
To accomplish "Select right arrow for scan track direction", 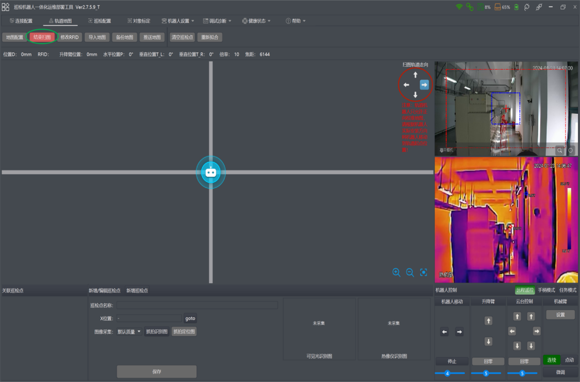I will [424, 85].
